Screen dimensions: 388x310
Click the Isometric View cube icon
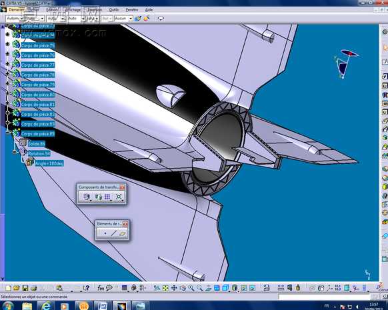225,288
